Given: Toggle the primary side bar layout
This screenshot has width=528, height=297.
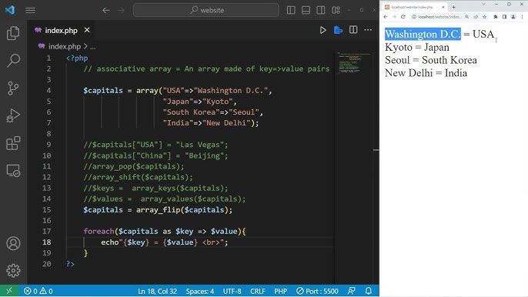Looking at the screenshot, I should 291,11.
